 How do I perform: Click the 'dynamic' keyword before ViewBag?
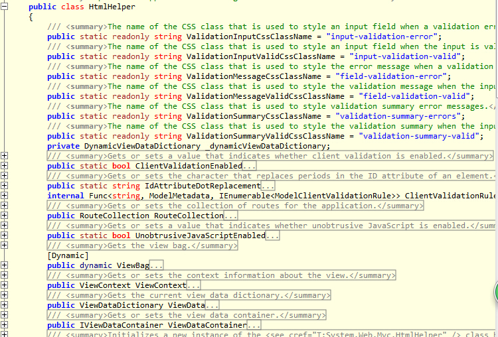click(96, 265)
